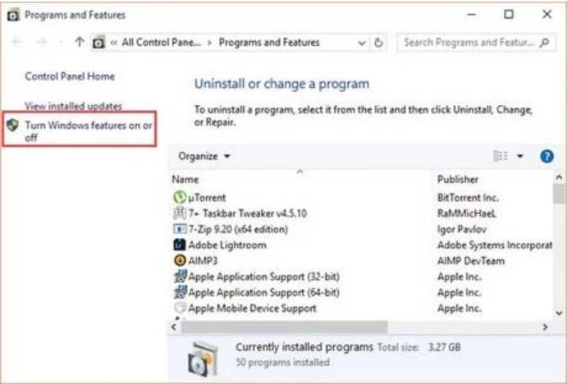Click Apple Application Support (32-bit) icon
The height and width of the screenshot is (384, 567).
(180, 276)
